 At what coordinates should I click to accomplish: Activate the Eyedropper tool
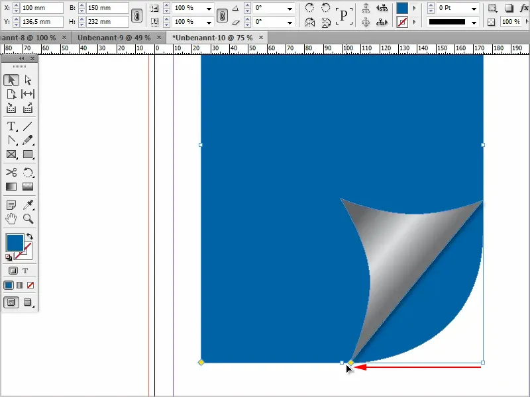[x=28, y=205]
